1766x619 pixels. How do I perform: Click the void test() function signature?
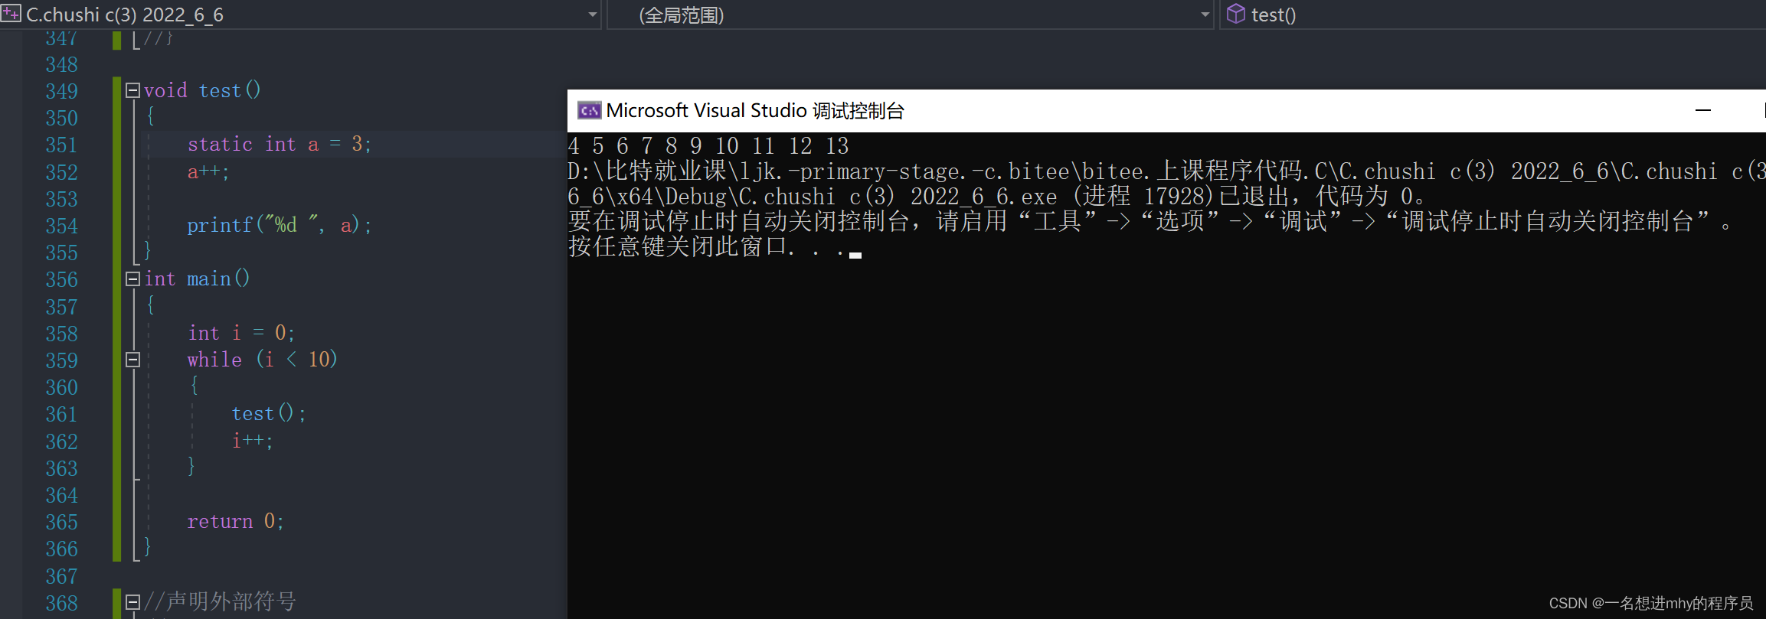tap(202, 90)
